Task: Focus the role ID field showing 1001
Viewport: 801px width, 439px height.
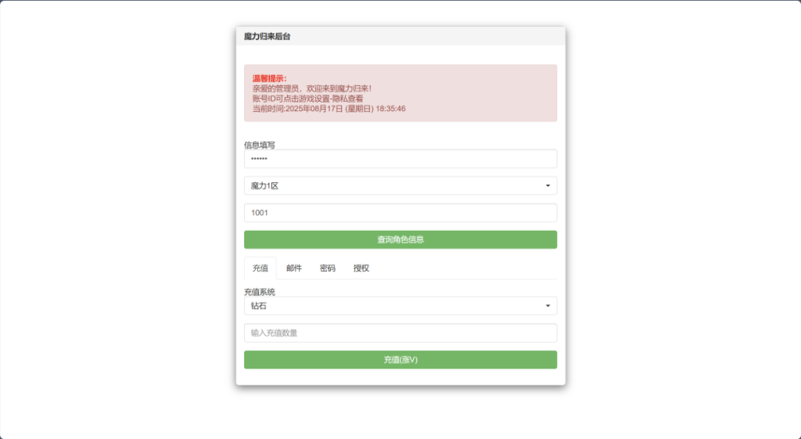Action: [400, 213]
